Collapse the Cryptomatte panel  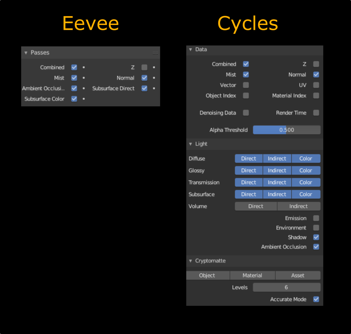coord(190,261)
